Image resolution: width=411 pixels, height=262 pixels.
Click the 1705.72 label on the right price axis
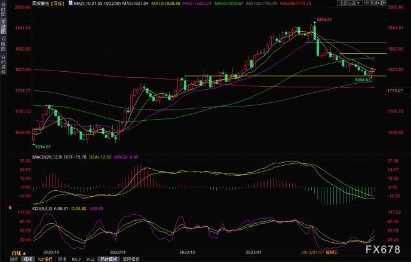pos(395,112)
